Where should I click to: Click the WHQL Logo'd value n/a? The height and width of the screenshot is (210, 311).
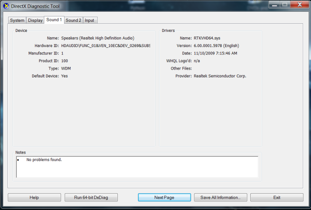(197, 61)
